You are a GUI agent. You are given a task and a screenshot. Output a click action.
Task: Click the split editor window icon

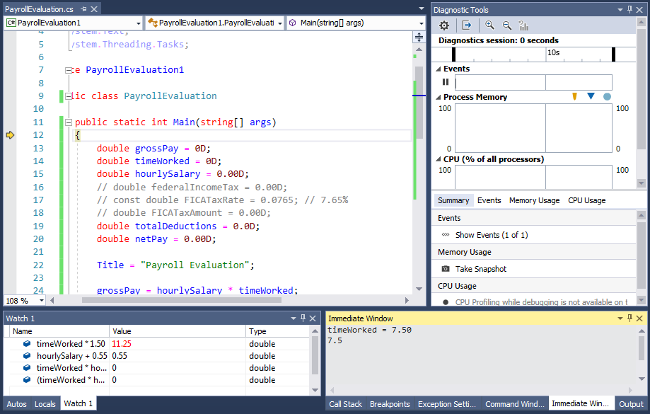pos(419,37)
